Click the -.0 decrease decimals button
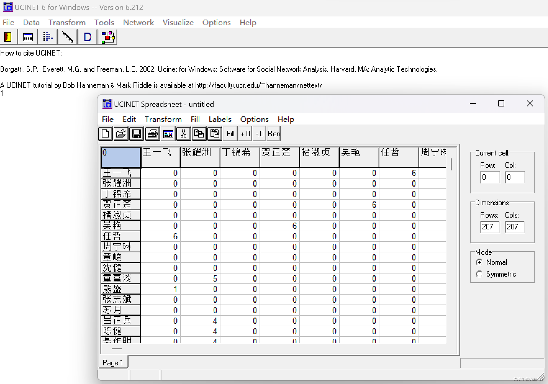Image resolution: width=548 pixels, height=384 pixels. 260,134
